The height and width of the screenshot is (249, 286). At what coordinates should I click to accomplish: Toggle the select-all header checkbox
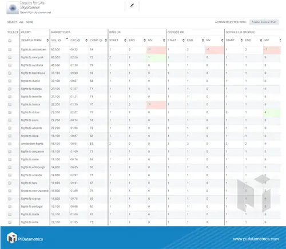tap(10, 41)
